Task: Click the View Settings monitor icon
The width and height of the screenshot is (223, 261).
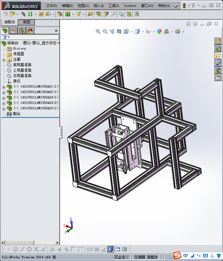Action: (x=178, y=31)
